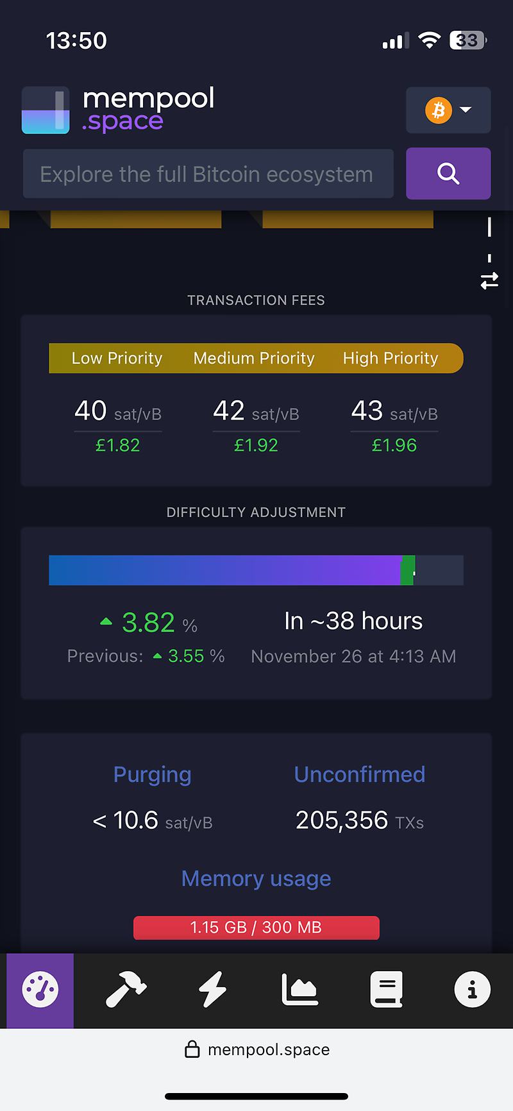Expand the Bitcoin network dropdown
513x1111 pixels.
click(448, 110)
